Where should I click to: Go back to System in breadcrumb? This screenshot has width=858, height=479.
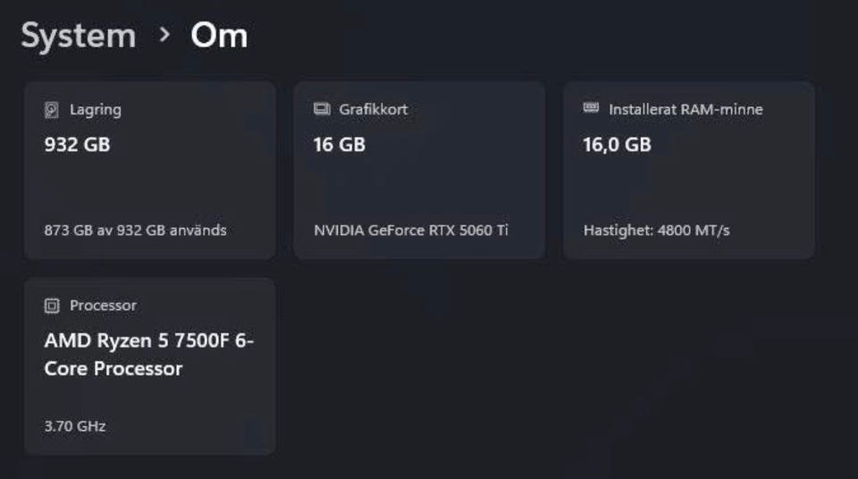pos(79,37)
